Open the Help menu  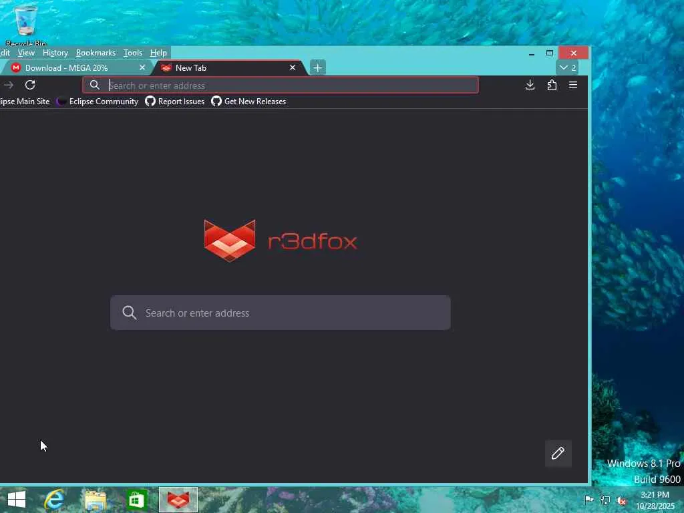[158, 53]
